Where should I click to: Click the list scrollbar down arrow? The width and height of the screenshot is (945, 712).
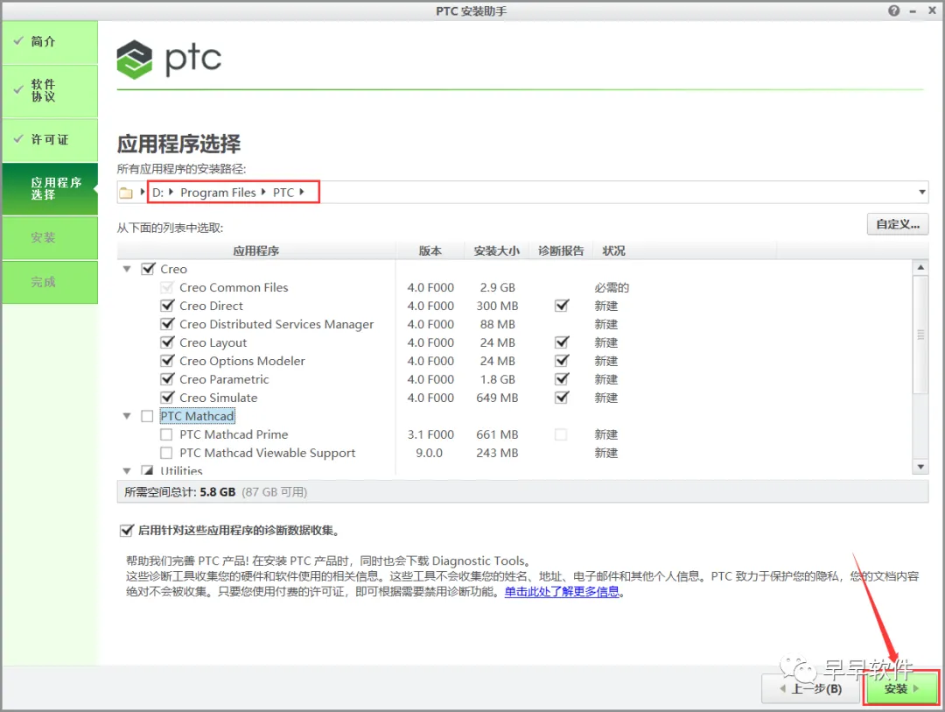920,467
